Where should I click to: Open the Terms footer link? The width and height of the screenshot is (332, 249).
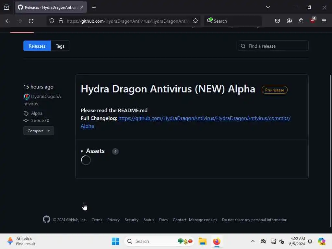[97, 220]
